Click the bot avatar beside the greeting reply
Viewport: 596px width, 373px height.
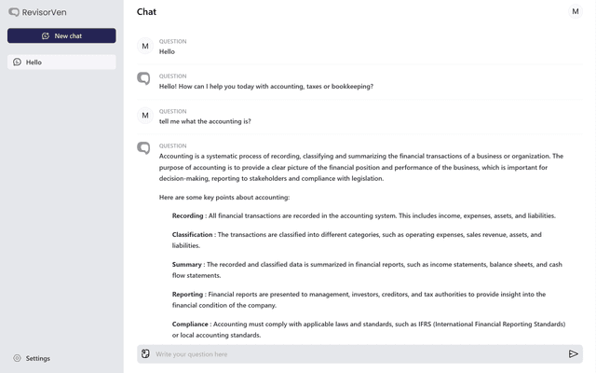point(143,79)
